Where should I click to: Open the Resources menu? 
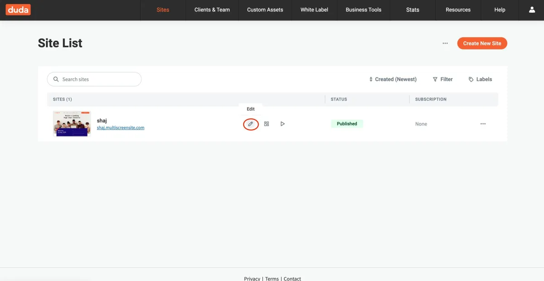click(x=458, y=10)
